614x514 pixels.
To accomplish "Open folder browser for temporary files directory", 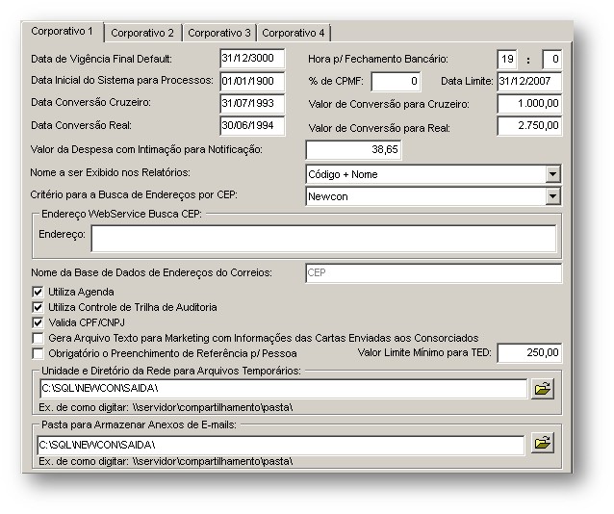I will pyautogui.click(x=543, y=389).
